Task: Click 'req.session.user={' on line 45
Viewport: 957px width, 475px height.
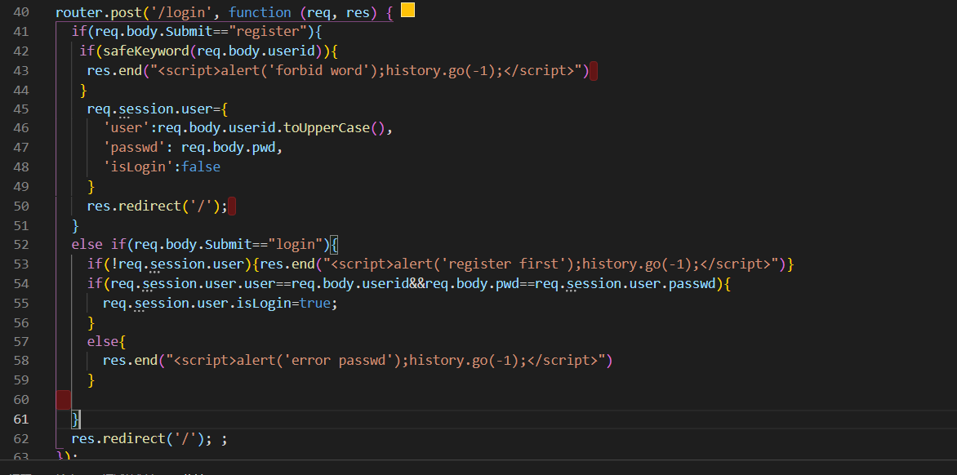Action: [x=158, y=109]
